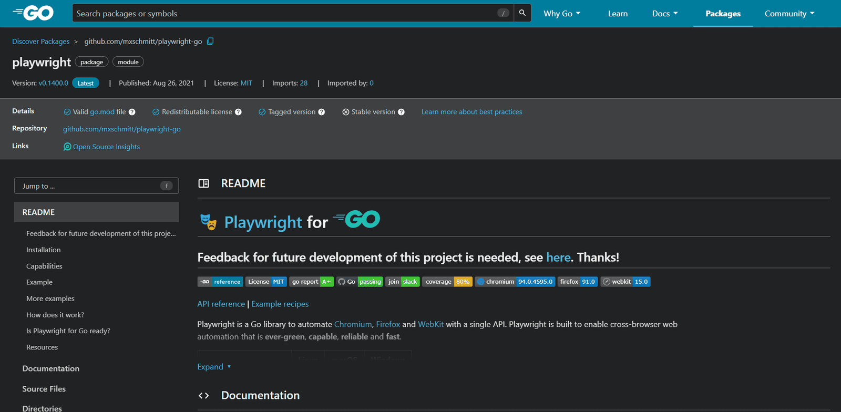Screen dimensions: 841x412
Task: Click the help icon next to Stable version
Action: click(401, 112)
